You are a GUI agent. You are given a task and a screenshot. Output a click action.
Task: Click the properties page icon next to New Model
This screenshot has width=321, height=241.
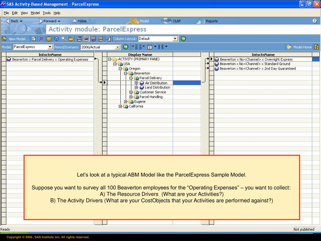point(34,39)
